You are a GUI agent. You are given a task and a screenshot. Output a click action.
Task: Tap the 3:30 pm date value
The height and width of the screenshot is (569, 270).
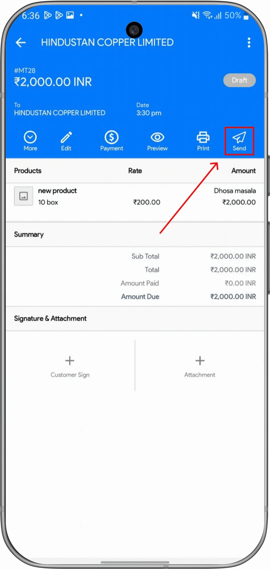tap(149, 113)
